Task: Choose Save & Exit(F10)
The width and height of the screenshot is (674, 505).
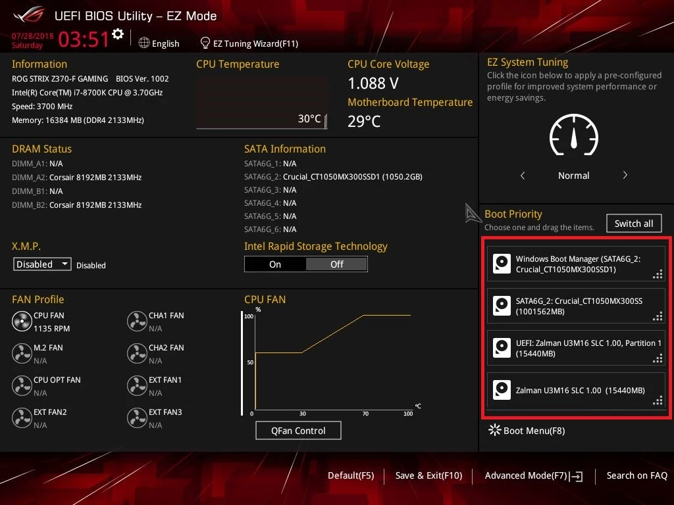Action: (428, 475)
